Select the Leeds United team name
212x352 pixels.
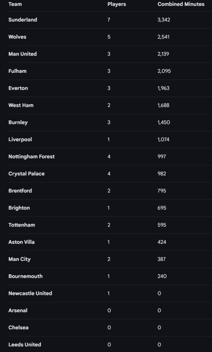click(x=25, y=344)
